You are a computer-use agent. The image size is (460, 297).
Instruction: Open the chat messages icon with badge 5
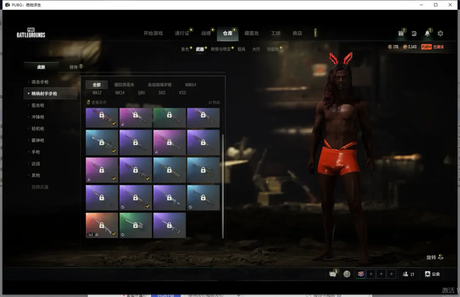tap(333, 274)
